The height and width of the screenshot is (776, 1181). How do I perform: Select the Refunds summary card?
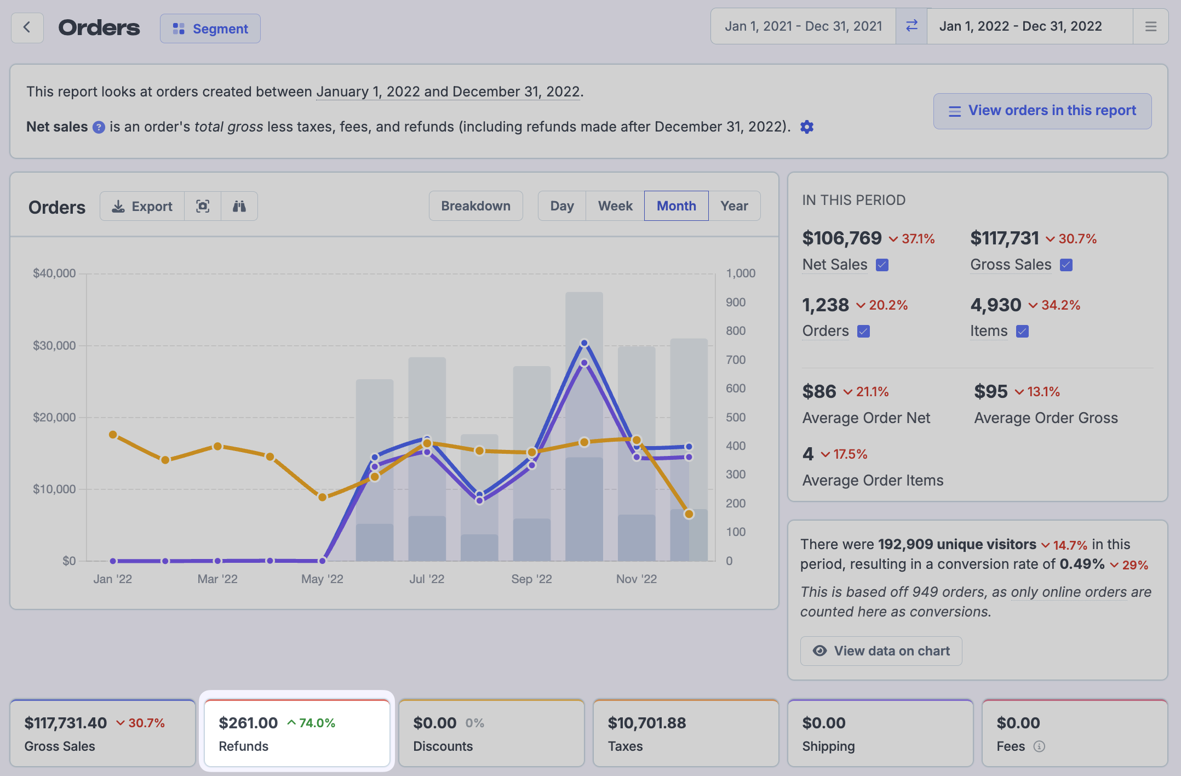pyautogui.click(x=297, y=733)
